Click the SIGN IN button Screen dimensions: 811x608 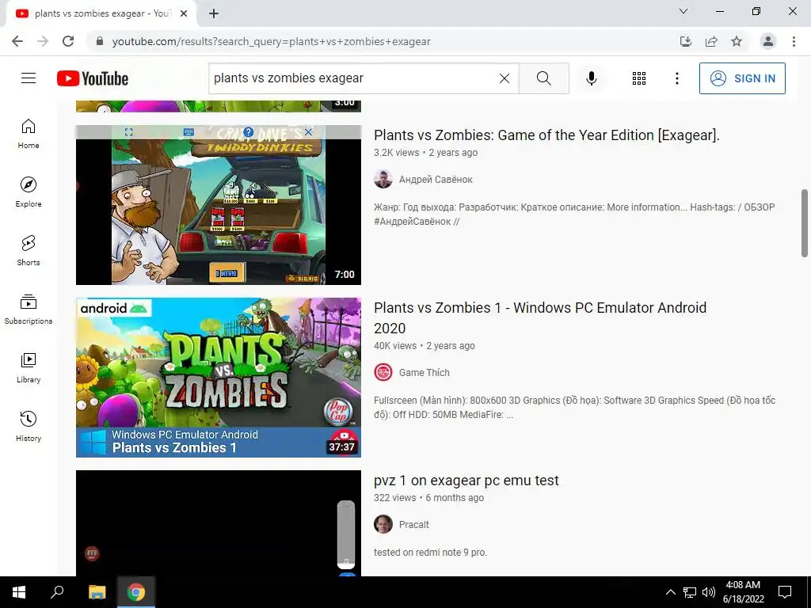(742, 78)
